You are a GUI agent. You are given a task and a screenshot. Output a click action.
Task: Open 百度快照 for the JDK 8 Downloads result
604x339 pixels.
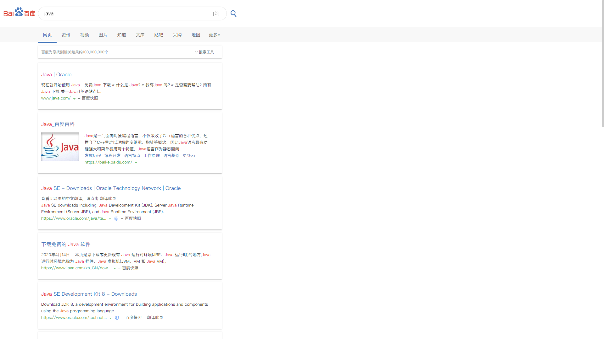point(134,318)
